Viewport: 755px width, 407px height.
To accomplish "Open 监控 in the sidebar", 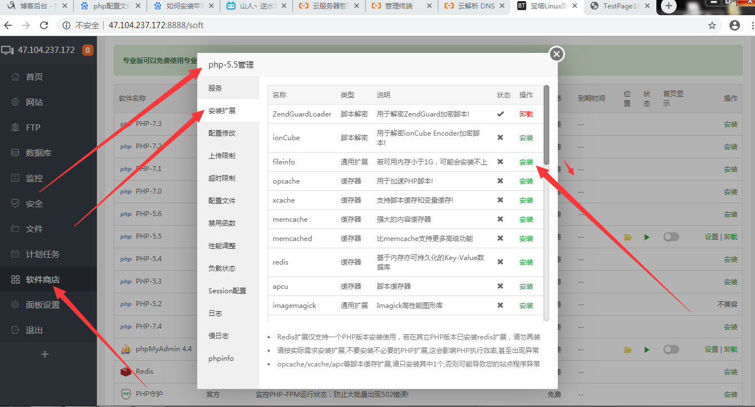I will pos(34,178).
